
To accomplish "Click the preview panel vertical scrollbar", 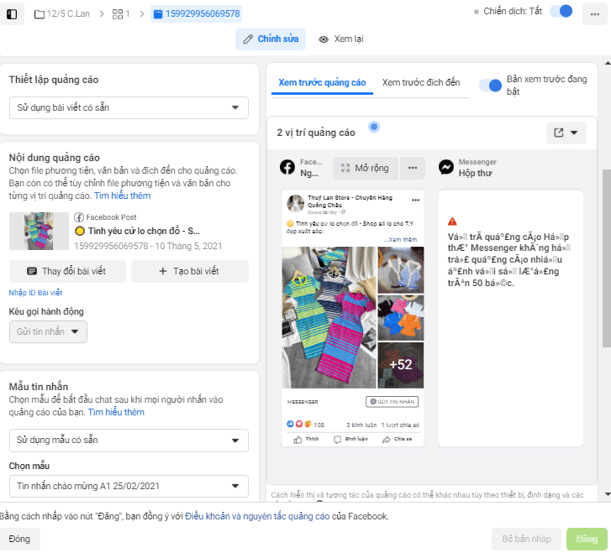I will click(x=607, y=258).
